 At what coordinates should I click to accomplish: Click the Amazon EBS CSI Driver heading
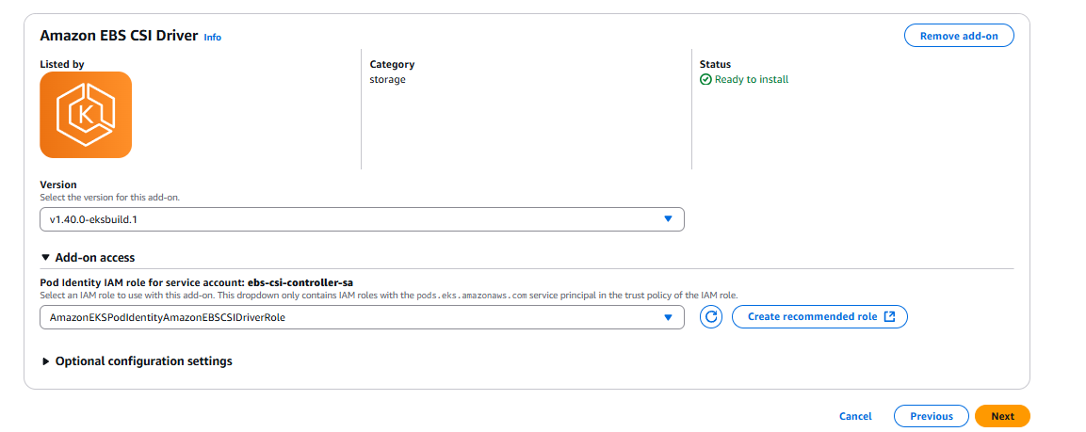pos(119,36)
